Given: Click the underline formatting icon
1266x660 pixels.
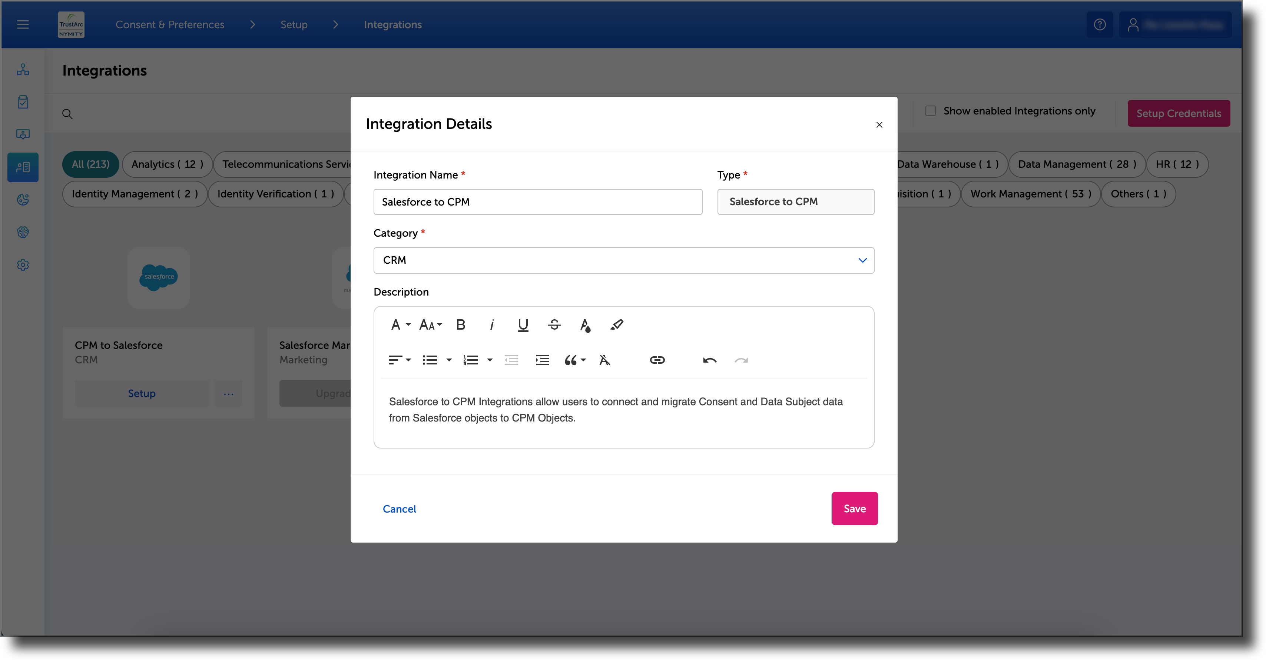Looking at the screenshot, I should (523, 324).
